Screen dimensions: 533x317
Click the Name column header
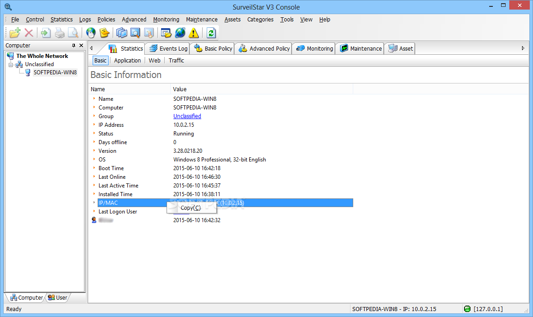point(130,89)
